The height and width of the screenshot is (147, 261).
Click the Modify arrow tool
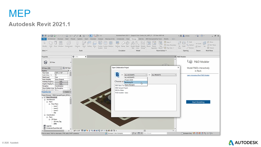pyautogui.click(x=44, y=44)
